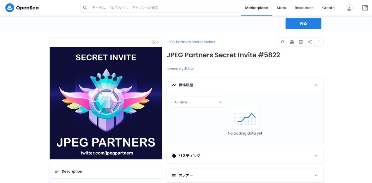Click the Description section header

[106, 171]
